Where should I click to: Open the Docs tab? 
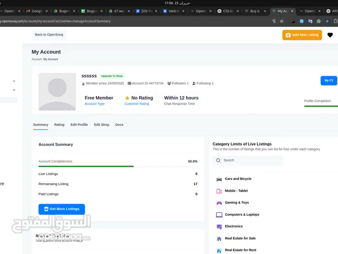tap(119, 125)
